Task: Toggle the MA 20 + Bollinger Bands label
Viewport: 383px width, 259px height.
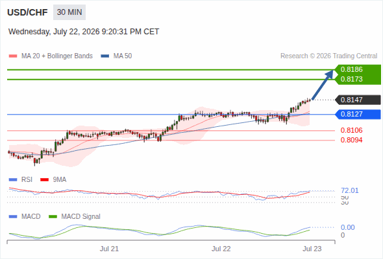Action: pyautogui.click(x=57, y=56)
